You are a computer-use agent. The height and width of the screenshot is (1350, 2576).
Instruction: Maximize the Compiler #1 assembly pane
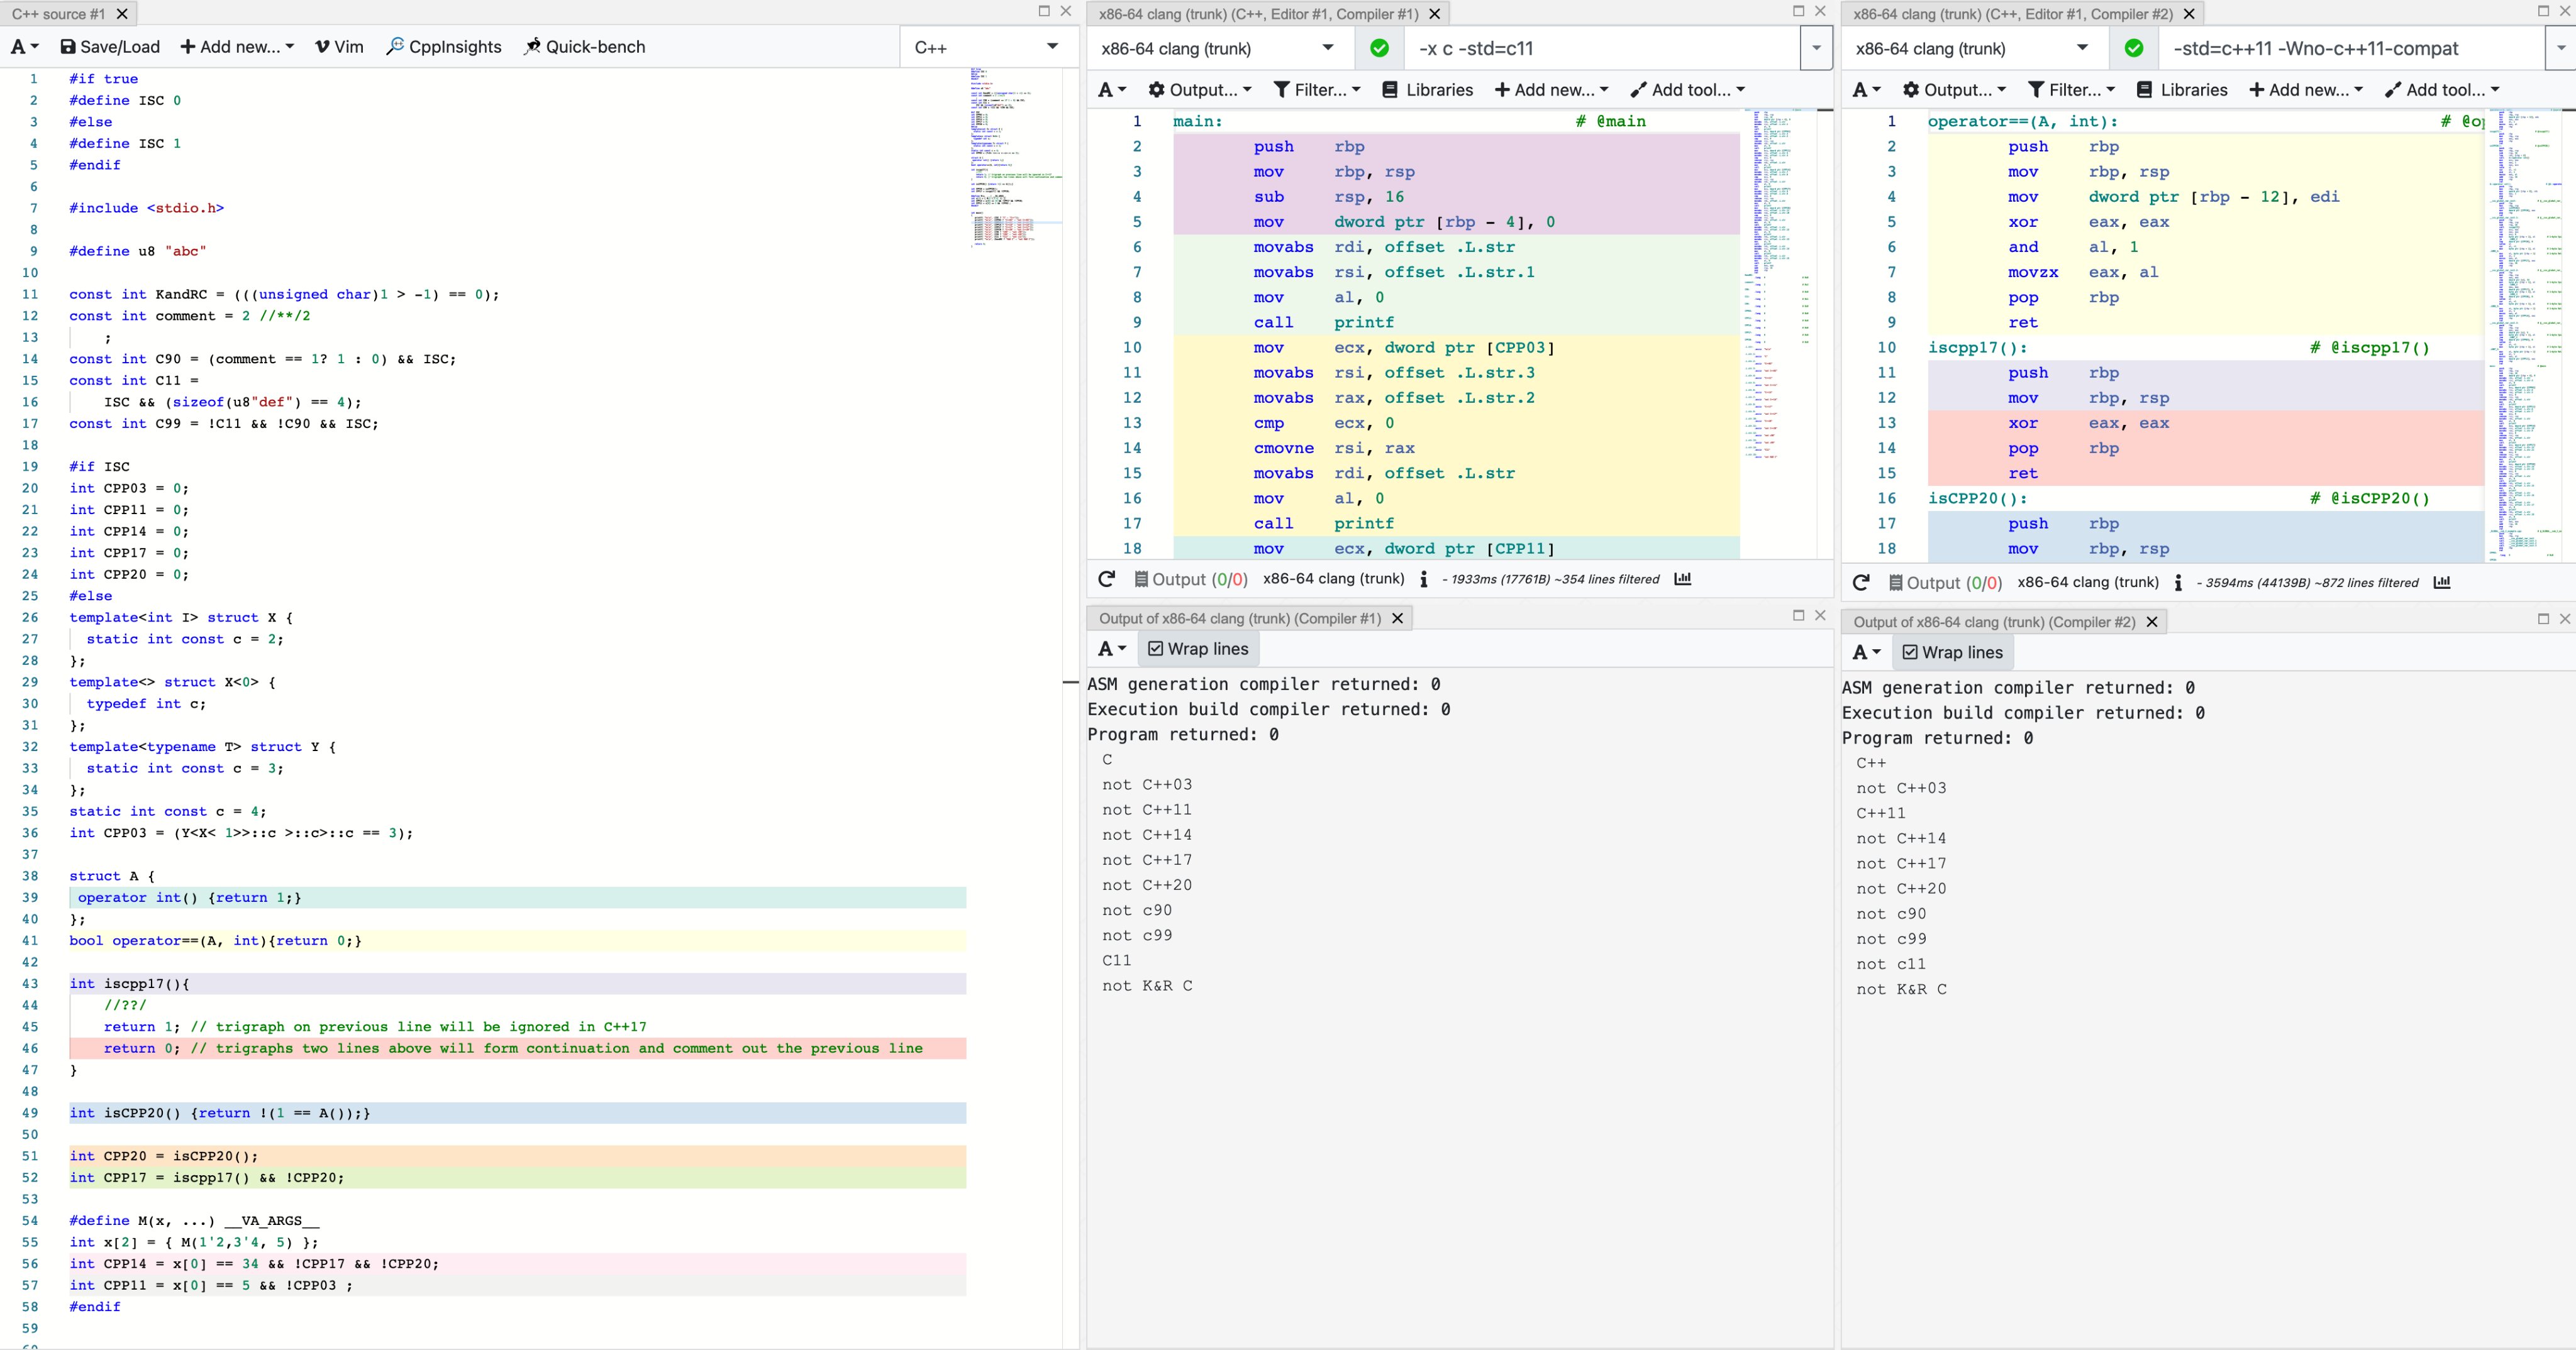point(1798,11)
